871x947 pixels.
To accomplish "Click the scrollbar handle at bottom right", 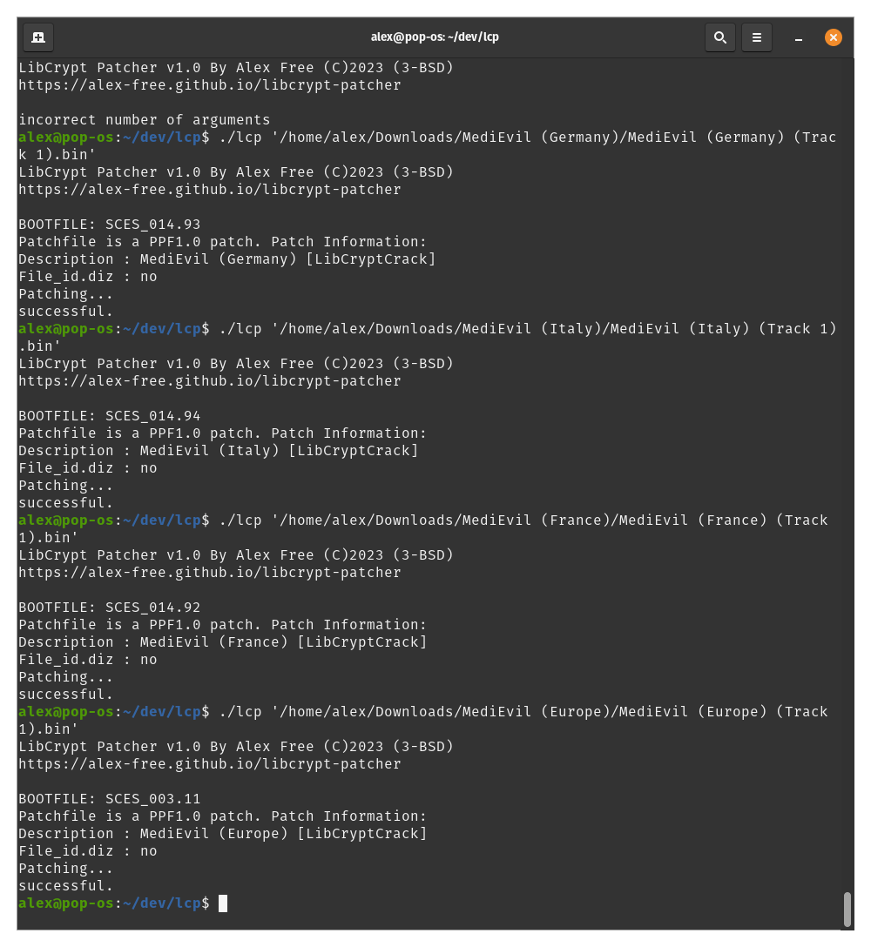I will [x=847, y=909].
